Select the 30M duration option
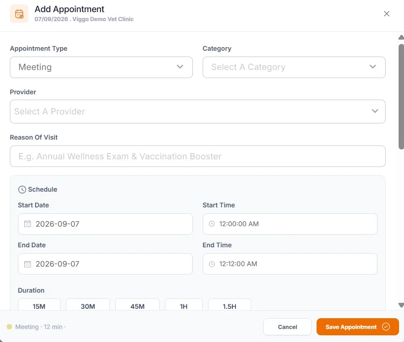Screen dimensions: 404x342 (x=88, y=305)
